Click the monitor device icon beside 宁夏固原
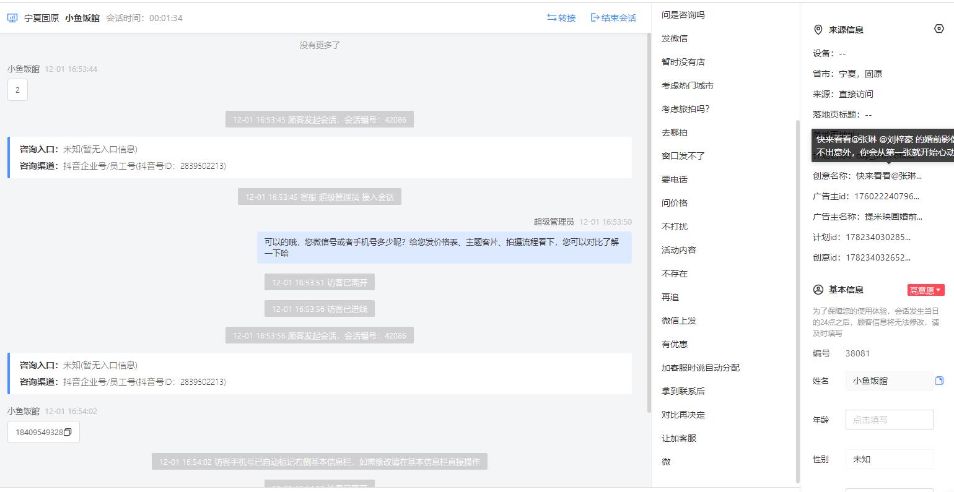This screenshot has width=954, height=492. pyautogui.click(x=12, y=18)
